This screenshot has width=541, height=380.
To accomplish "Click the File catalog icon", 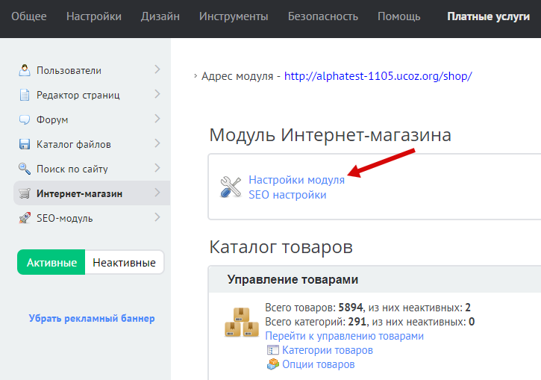I will [25, 144].
